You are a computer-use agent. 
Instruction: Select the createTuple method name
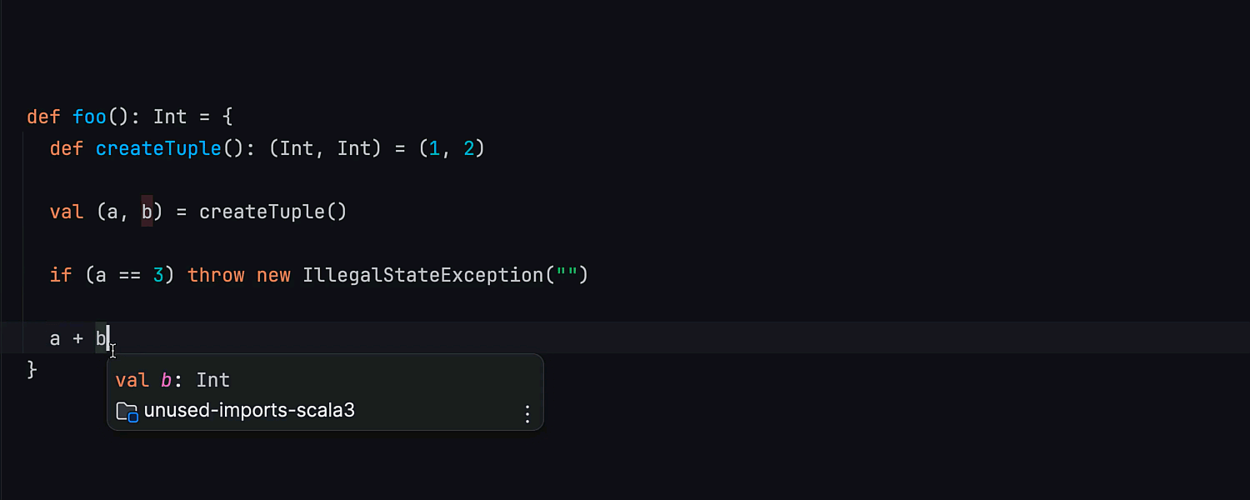coord(158,148)
